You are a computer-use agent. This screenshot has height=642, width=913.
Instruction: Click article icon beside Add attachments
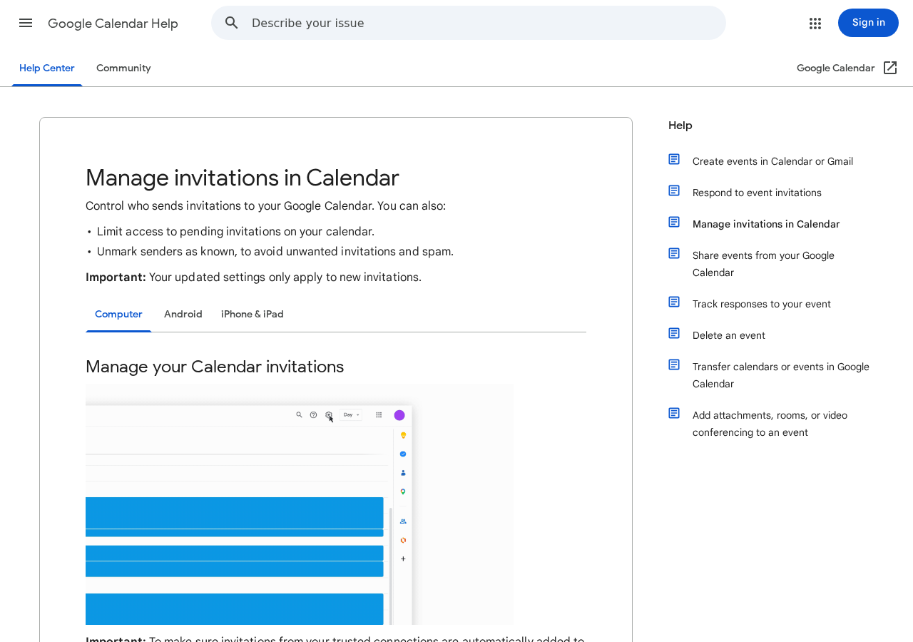pyautogui.click(x=674, y=413)
